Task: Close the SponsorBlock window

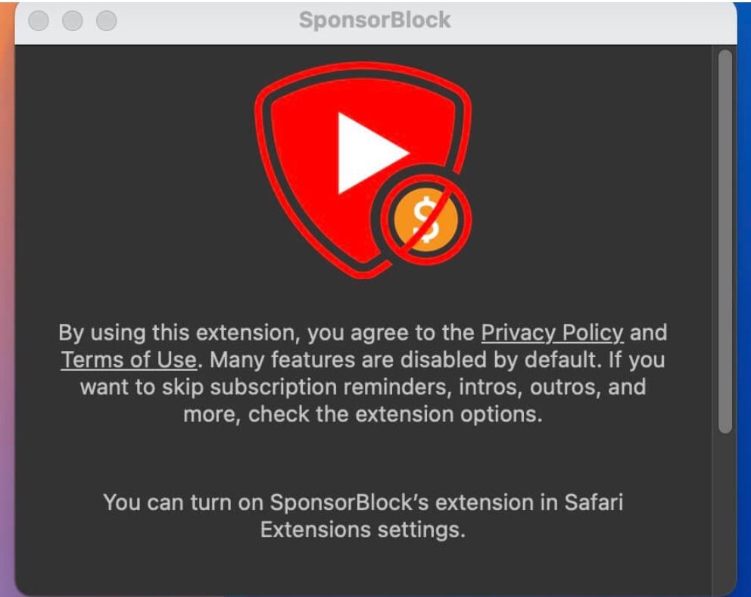Action: point(38,21)
